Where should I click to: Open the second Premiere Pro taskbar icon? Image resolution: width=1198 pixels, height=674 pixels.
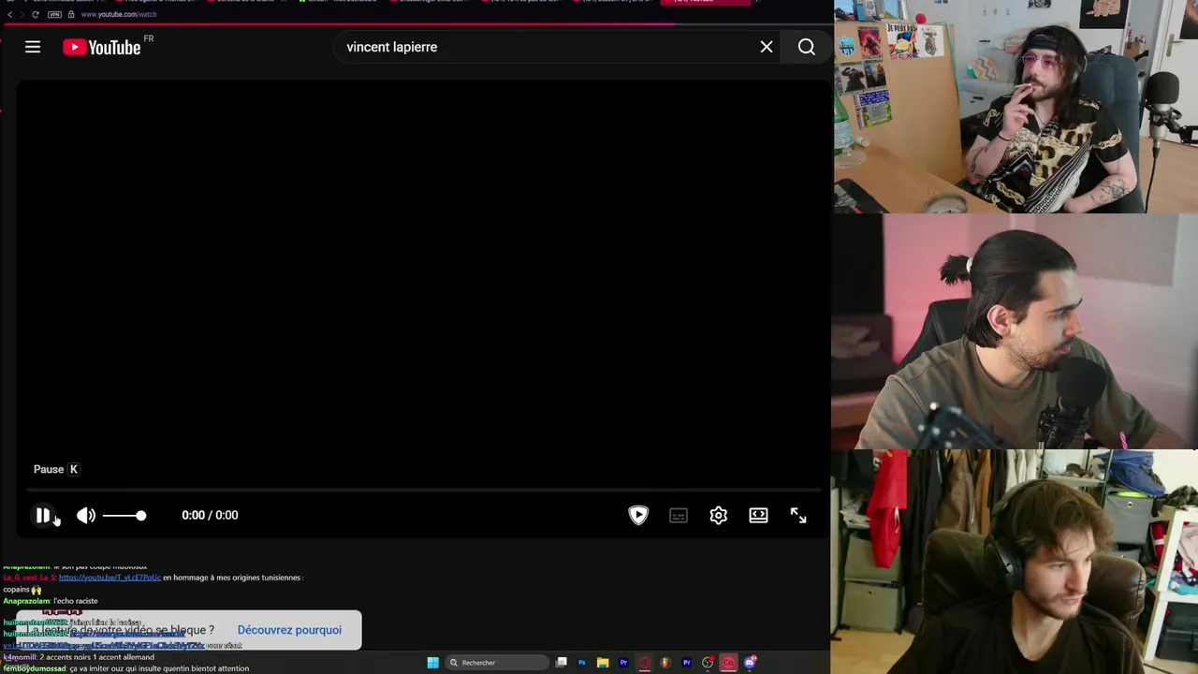pyautogui.click(x=686, y=663)
